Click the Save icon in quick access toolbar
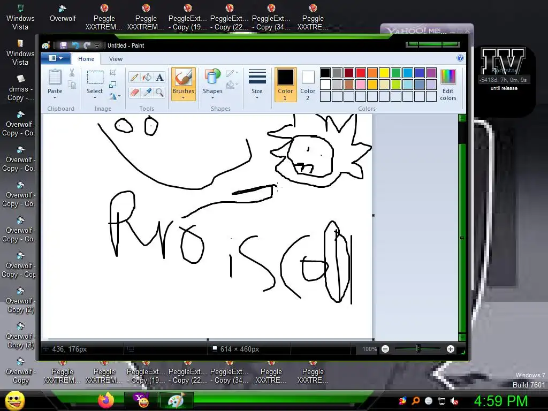This screenshot has width=548, height=411. point(63,45)
